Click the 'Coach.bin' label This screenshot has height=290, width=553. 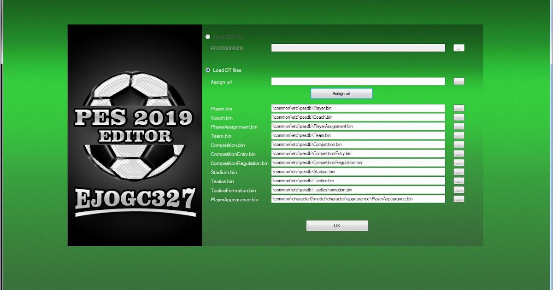click(222, 118)
